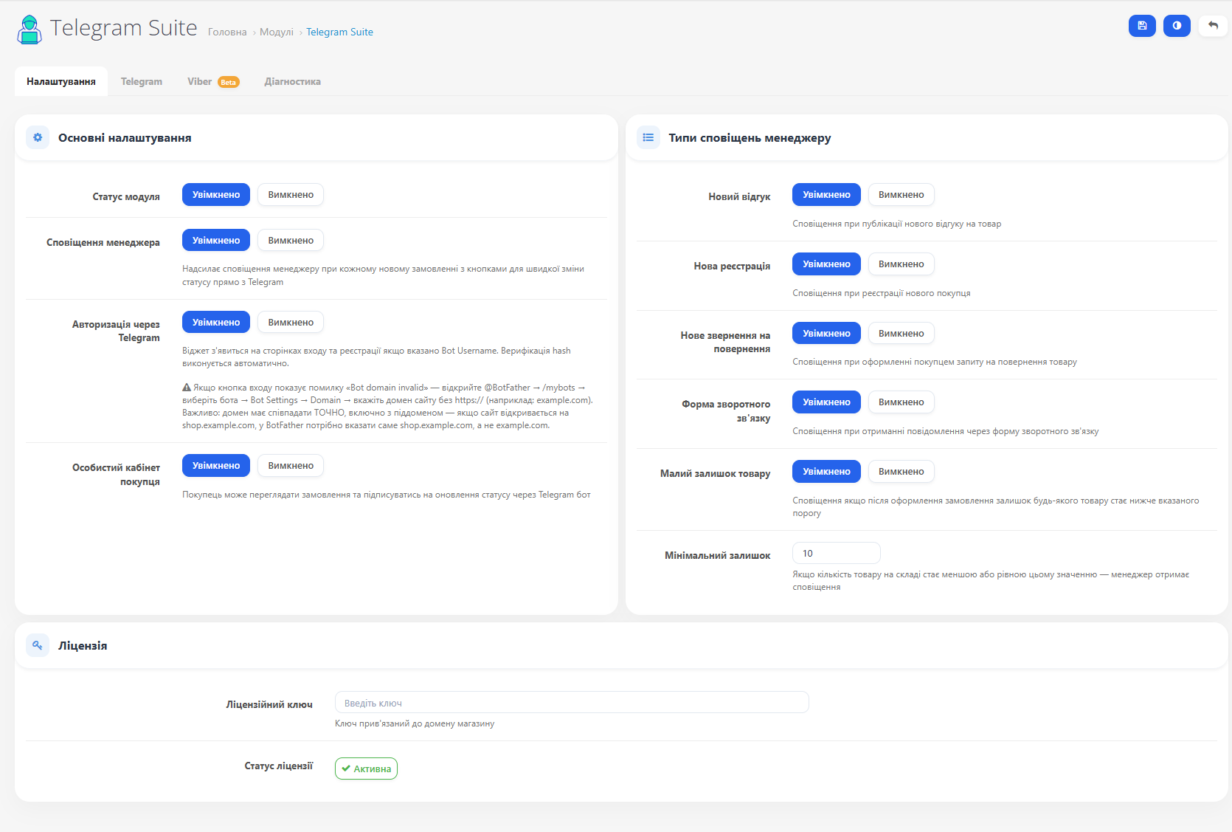
Task: Click text 'Ключ прив'язаний до домену магазину'
Action: [x=415, y=723]
